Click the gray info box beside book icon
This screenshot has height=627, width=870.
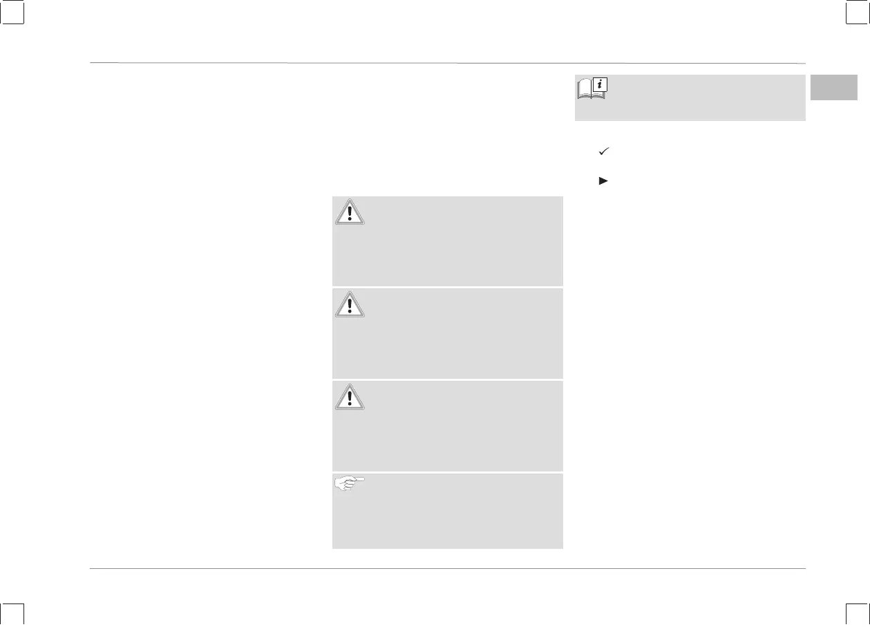pyautogui.click(x=690, y=97)
